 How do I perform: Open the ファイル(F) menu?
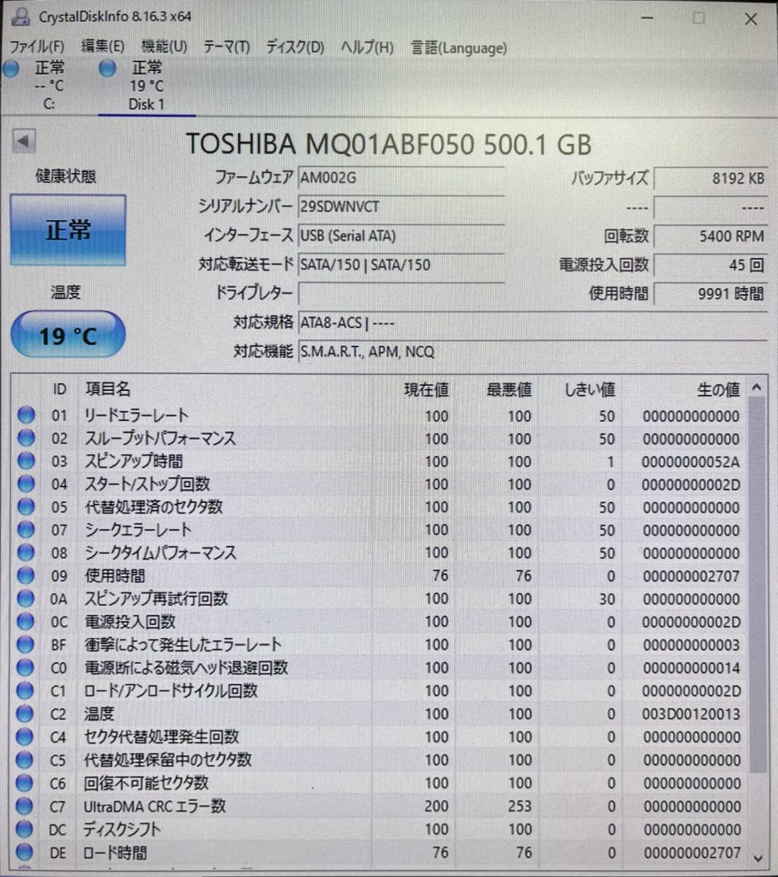pos(37,48)
